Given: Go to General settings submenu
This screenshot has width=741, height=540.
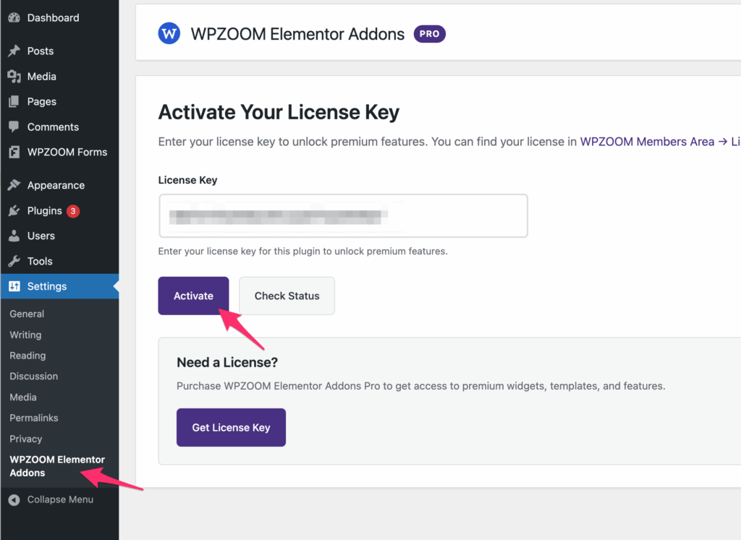Looking at the screenshot, I should 27,314.
